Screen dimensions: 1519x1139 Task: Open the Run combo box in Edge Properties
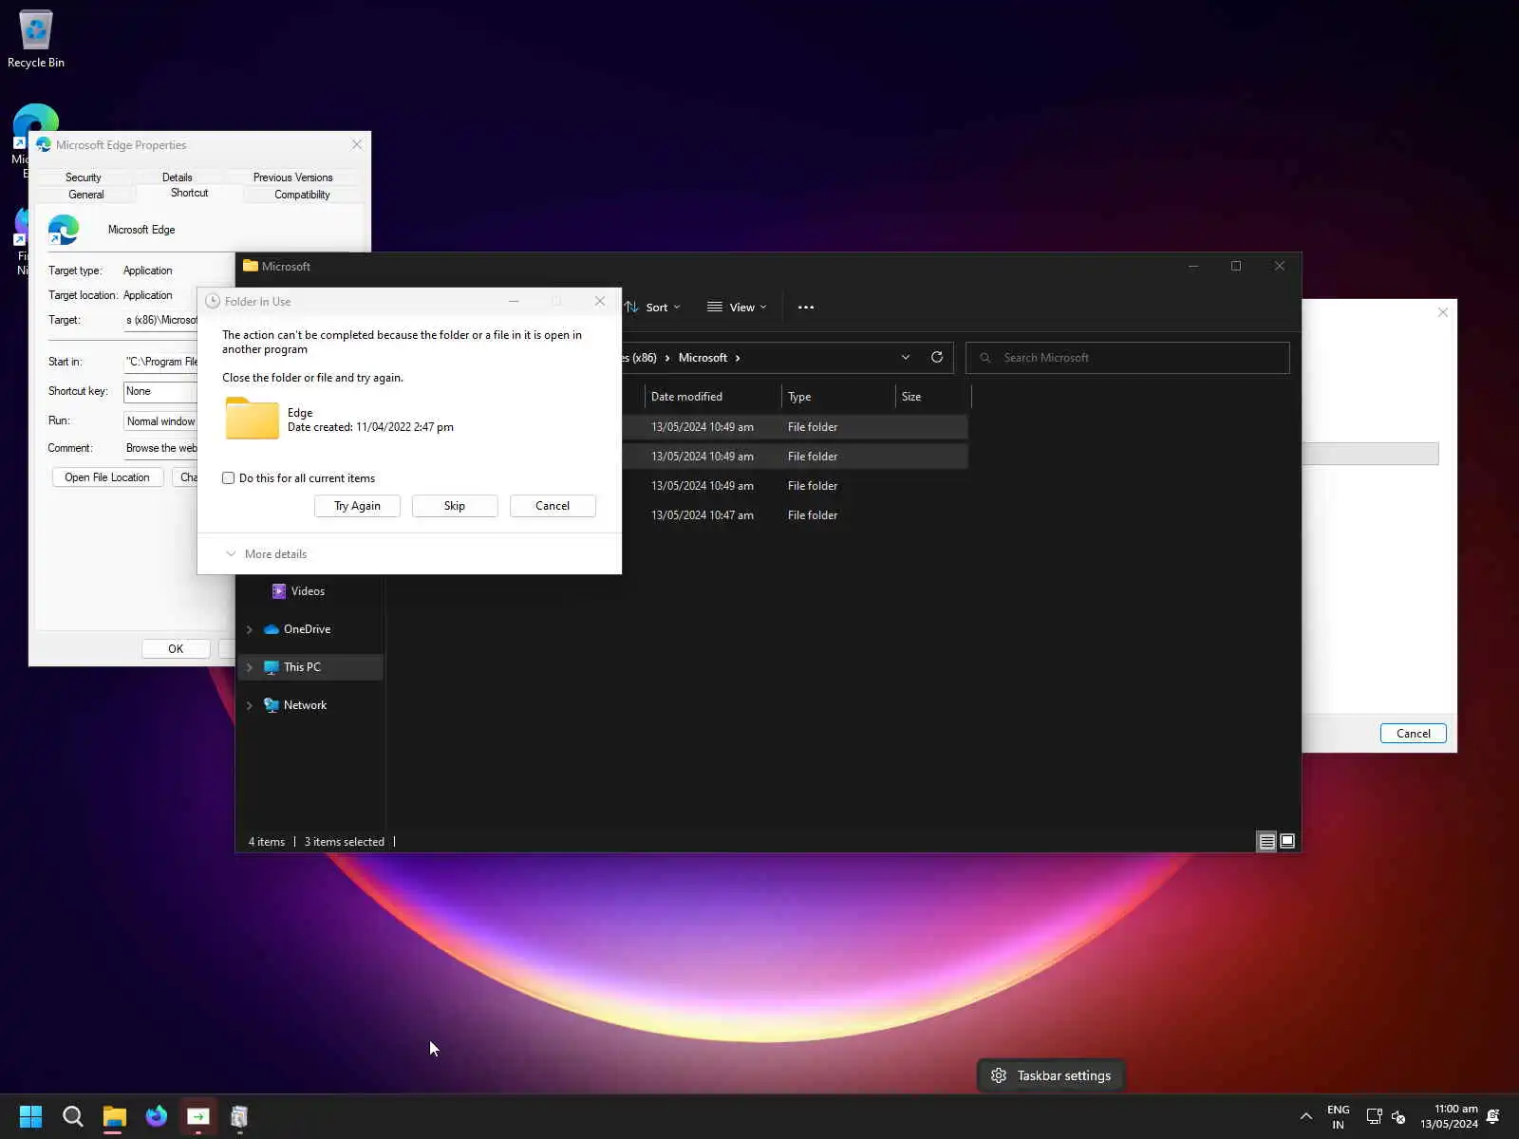click(x=160, y=421)
